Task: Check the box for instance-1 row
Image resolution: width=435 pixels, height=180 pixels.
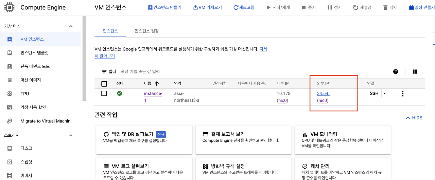Action: 104,93
